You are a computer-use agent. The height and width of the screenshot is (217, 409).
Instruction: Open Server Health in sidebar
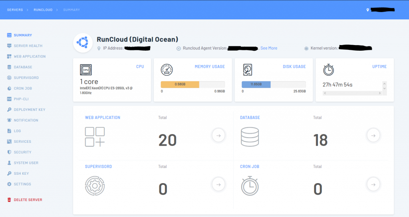[x=28, y=46]
